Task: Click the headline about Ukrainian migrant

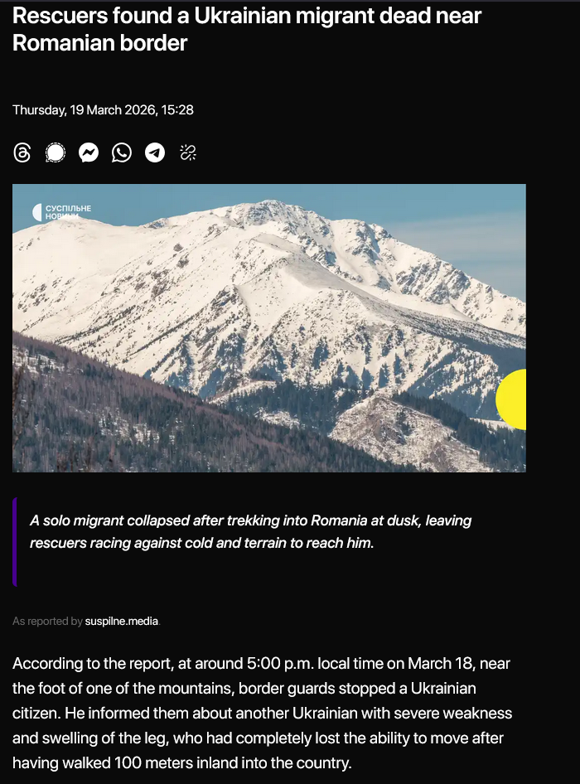Action: click(247, 30)
